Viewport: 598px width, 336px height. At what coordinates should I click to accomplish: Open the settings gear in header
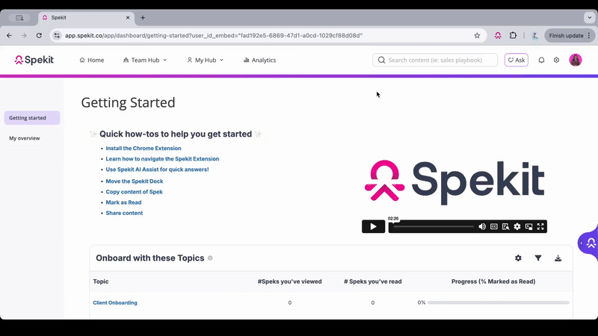click(x=556, y=60)
